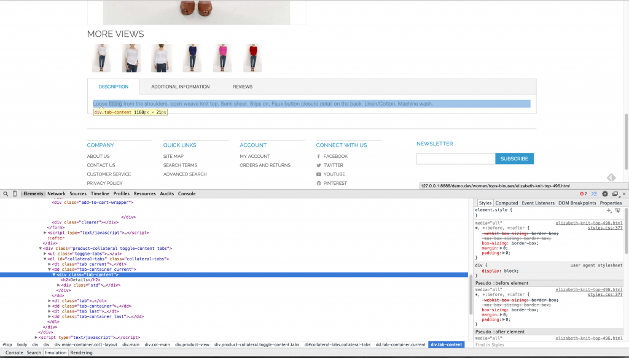
Task: Open the Reviews product tab
Action: pyautogui.click(x=243, y=87)
